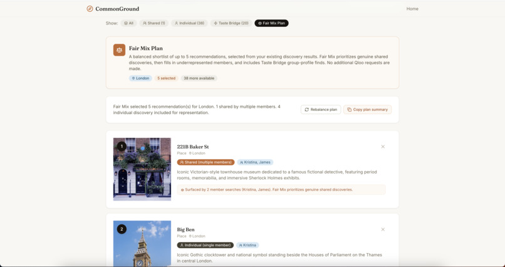The image size is (505, 267).
Task: Click the Kristina, James member tag
Action: 255,162
